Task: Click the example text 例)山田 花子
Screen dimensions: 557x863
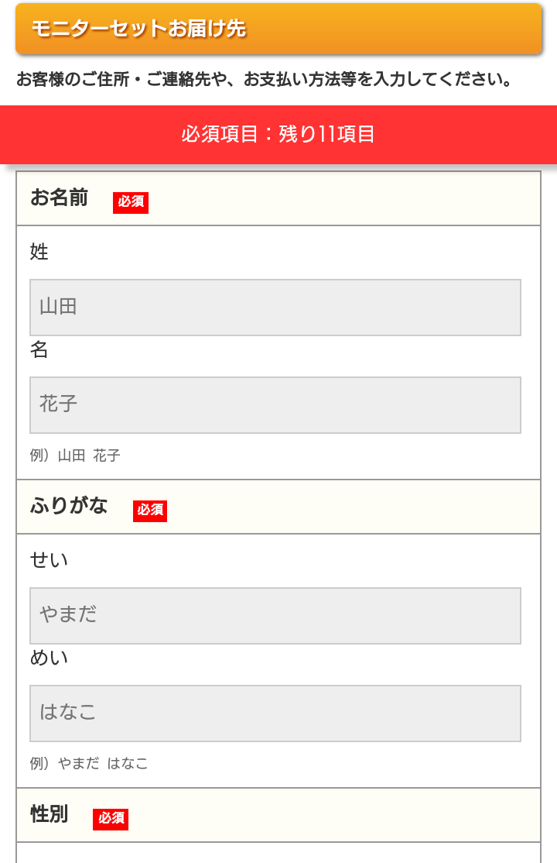Action: 75,456
